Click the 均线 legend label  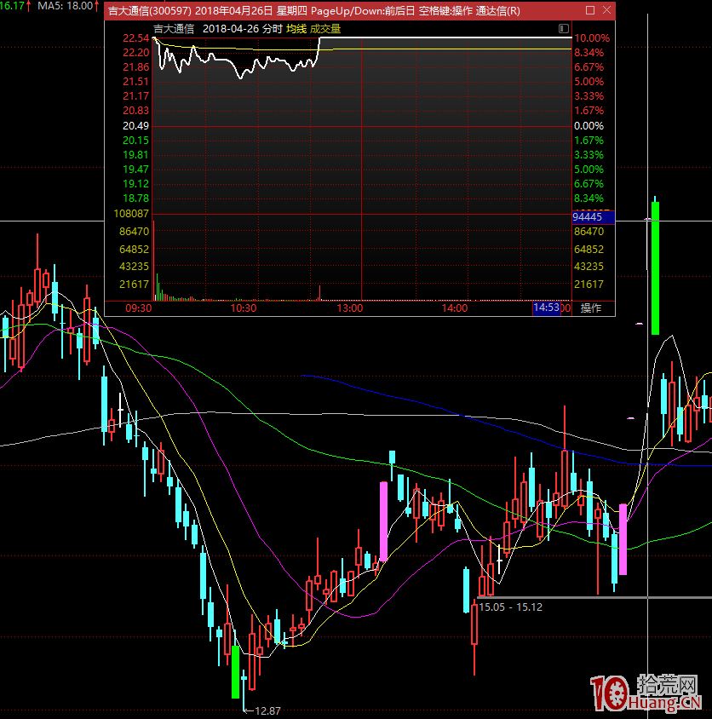296,29
